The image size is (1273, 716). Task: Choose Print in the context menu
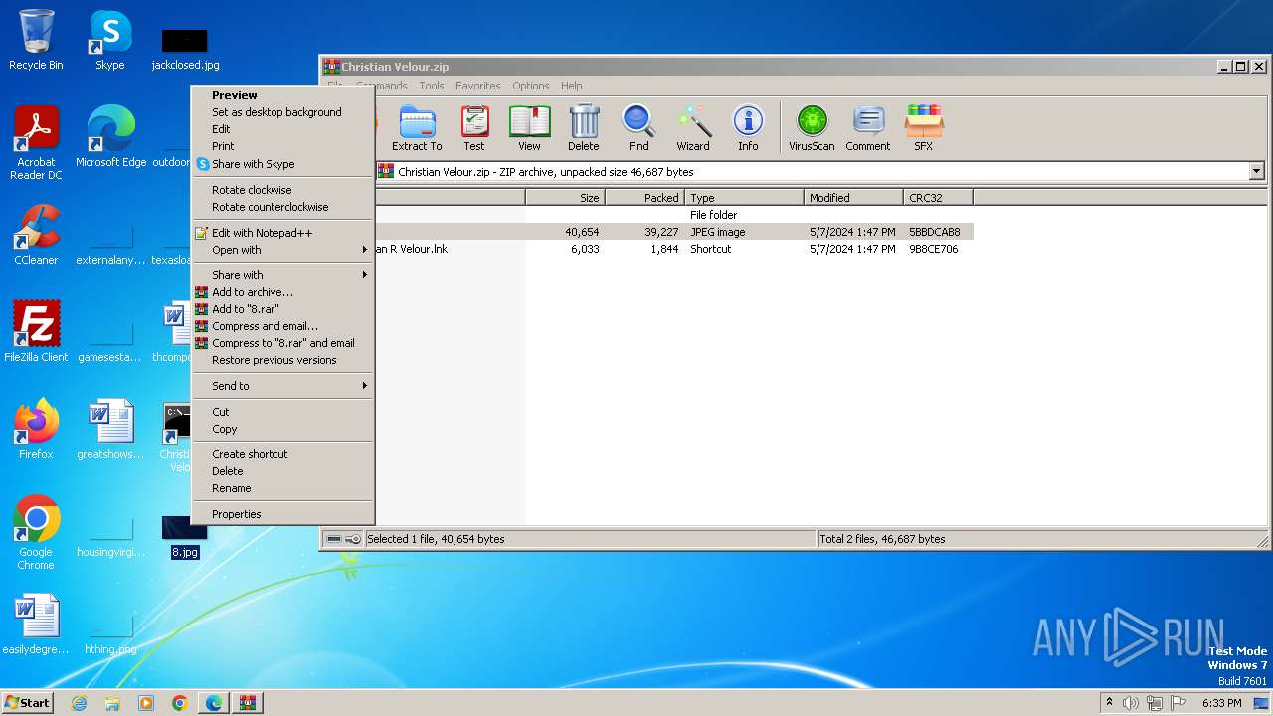click(x=282, y=146)
